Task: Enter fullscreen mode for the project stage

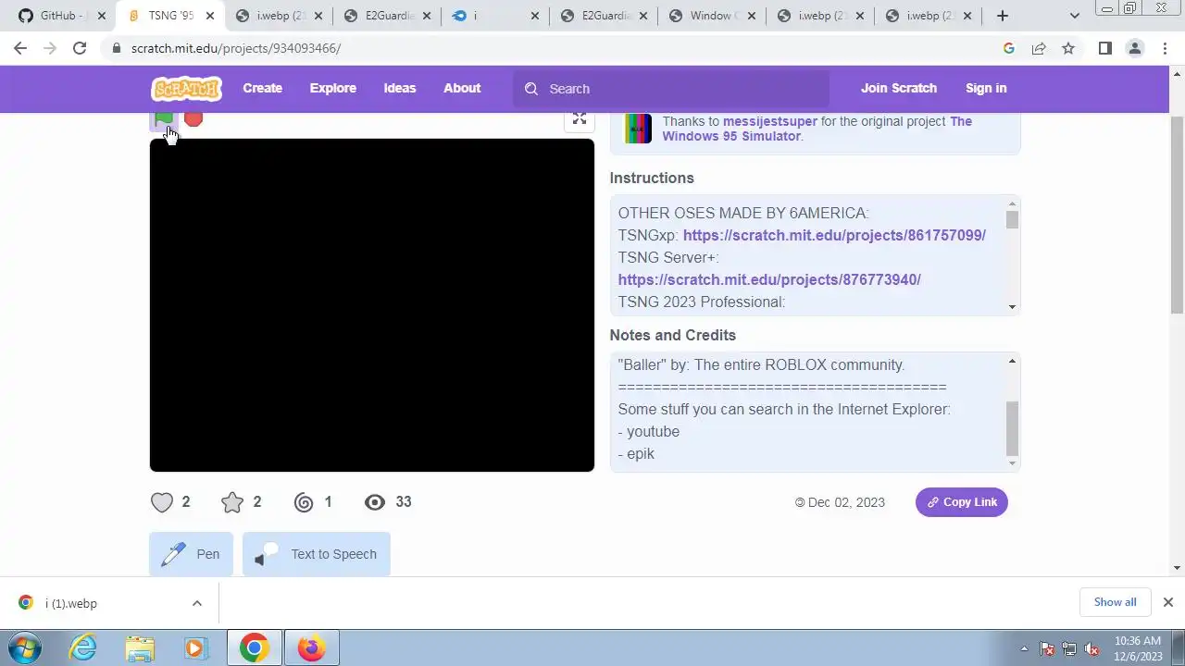Action: [x=580, y=118]
